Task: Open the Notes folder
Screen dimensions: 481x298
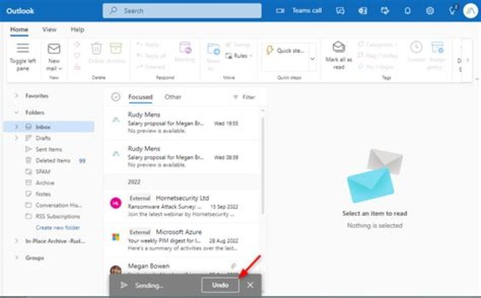Action: pyautogui.click(x=49, y=194)
